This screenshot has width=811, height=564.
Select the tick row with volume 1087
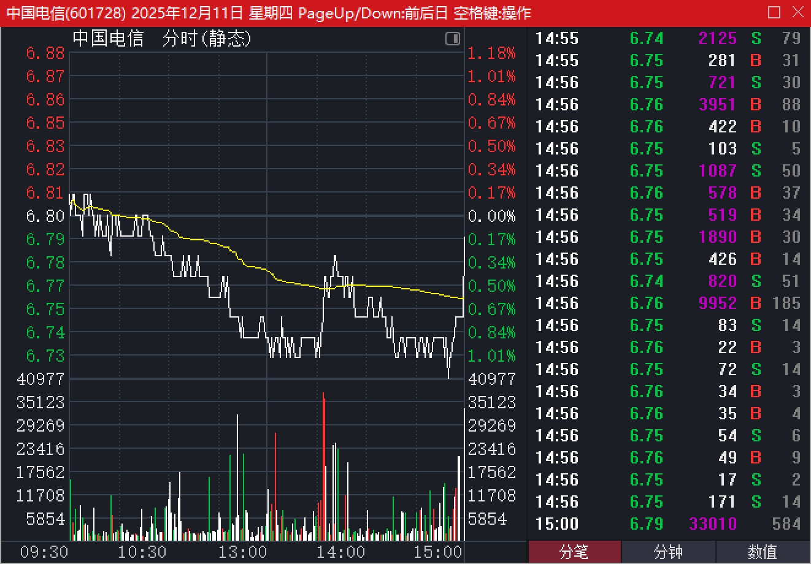tap(669, 170)
